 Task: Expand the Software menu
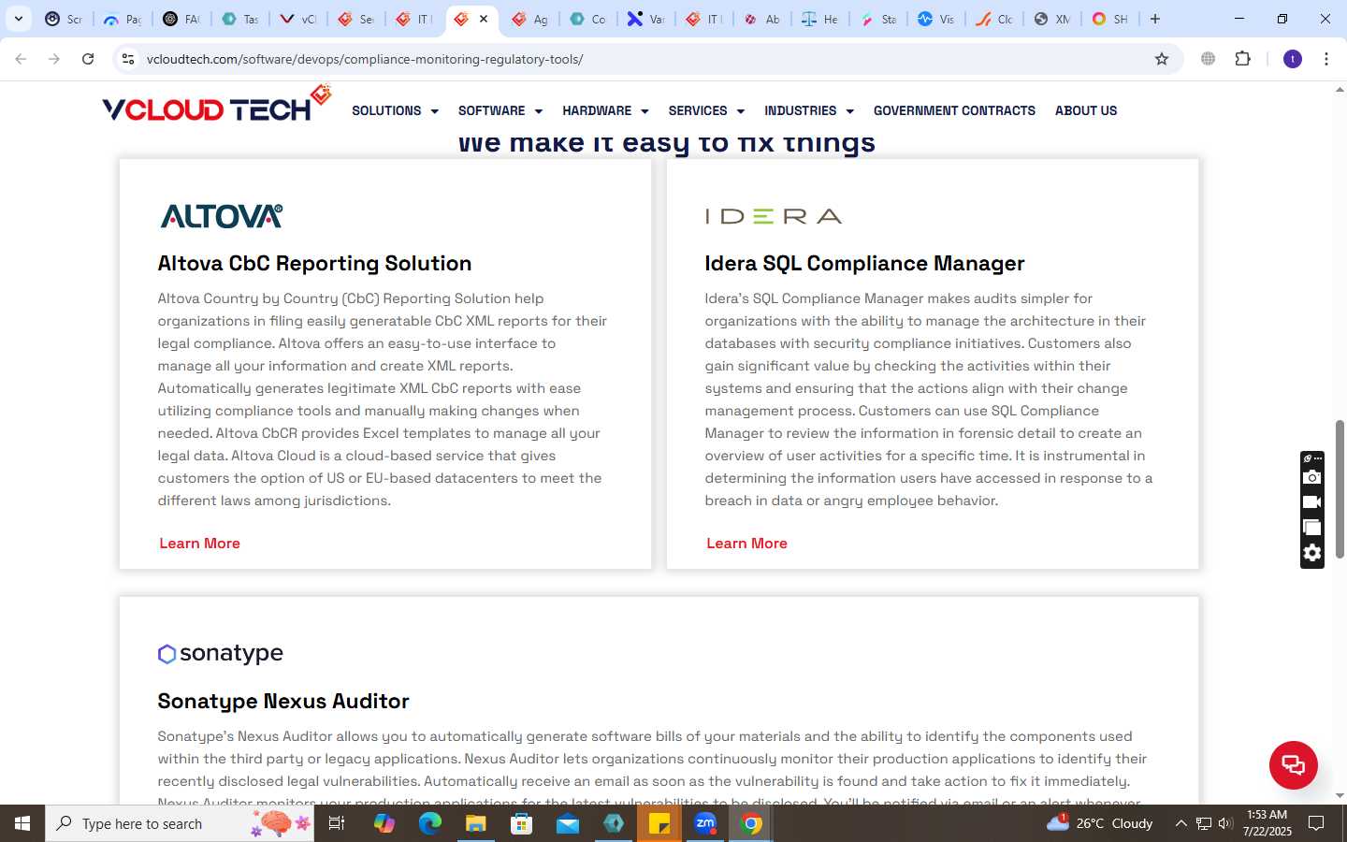(x=500, y=110)
